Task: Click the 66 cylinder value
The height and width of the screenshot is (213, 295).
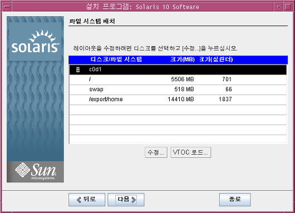Action: point(229,89)
